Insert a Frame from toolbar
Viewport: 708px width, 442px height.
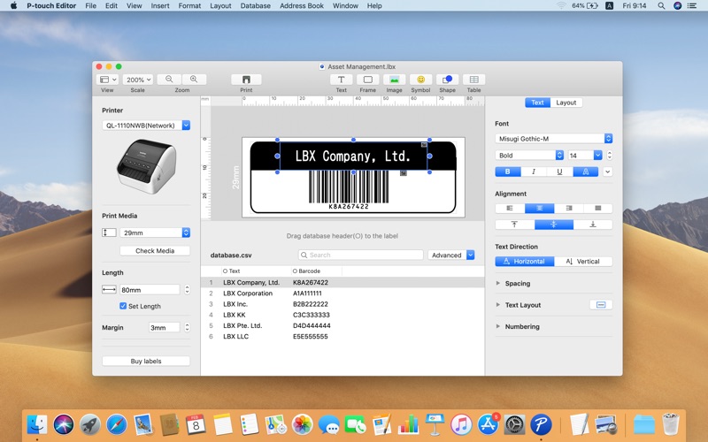367,80
